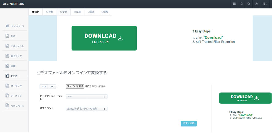Switch input source to FILE
272x133 pixels.
[44, 86]
